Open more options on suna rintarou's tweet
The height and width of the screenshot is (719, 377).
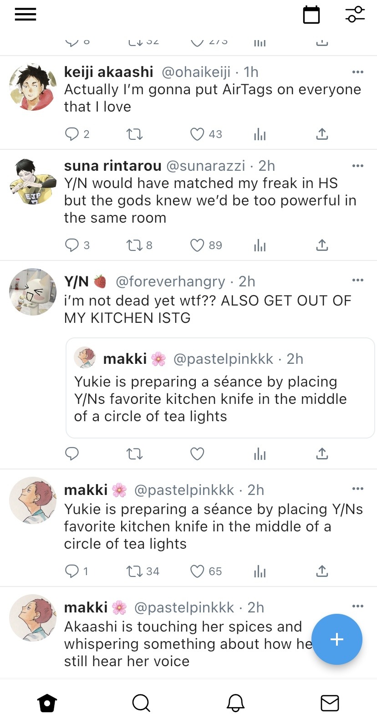tap(358, 166)
